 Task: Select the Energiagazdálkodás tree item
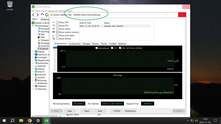(x=43, y=43)
